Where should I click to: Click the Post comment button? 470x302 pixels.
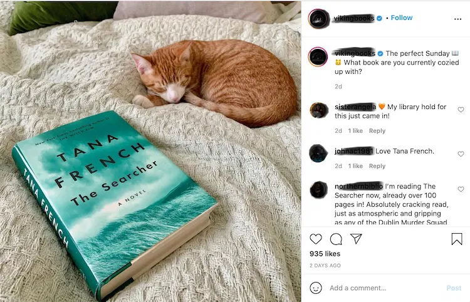[454, 288]
